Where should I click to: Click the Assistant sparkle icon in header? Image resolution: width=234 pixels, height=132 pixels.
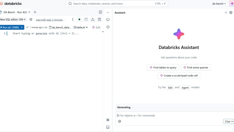(232, 4)
